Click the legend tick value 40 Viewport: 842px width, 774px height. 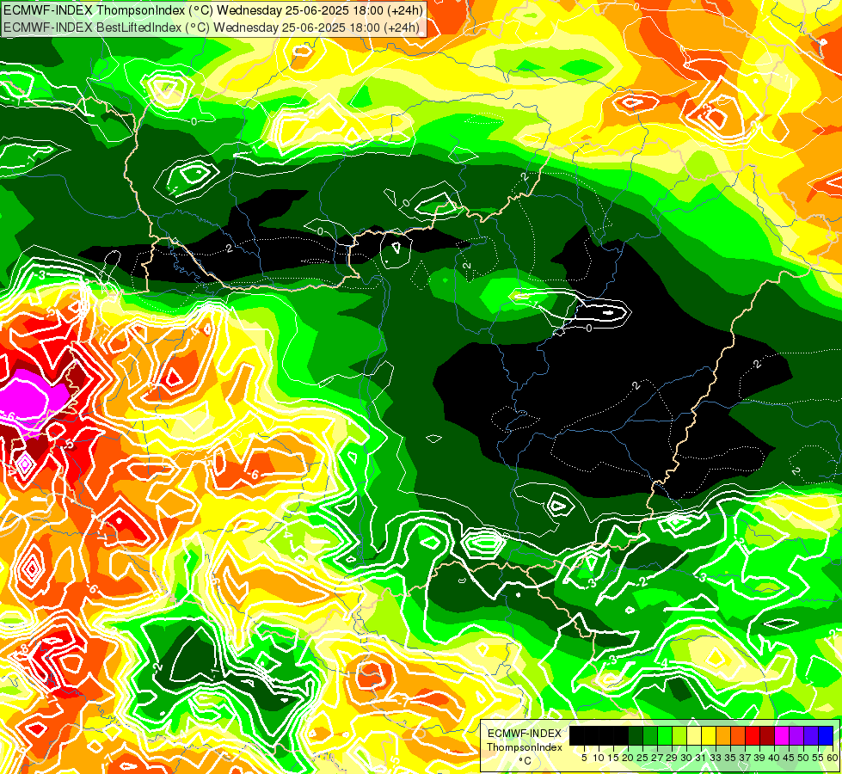point(774,758)
